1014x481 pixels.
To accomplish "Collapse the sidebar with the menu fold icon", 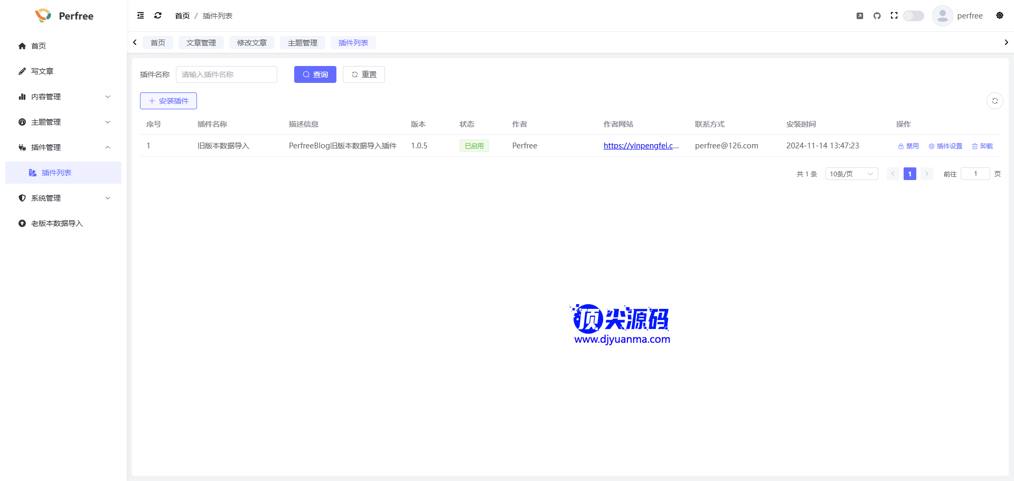I will [140, 16].
